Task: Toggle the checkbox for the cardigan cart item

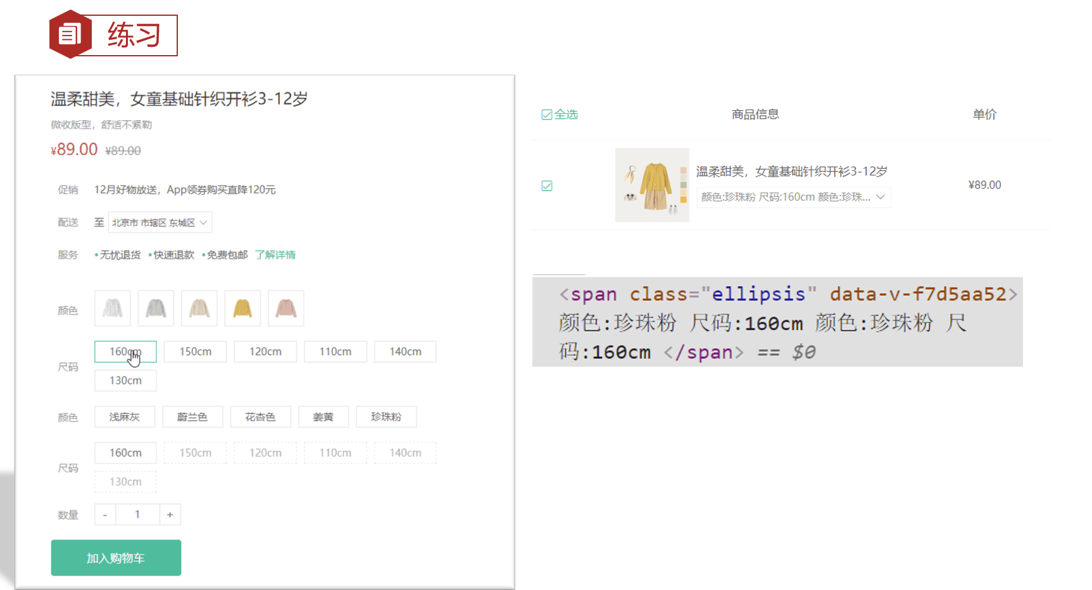Action: tap(547, 185)
